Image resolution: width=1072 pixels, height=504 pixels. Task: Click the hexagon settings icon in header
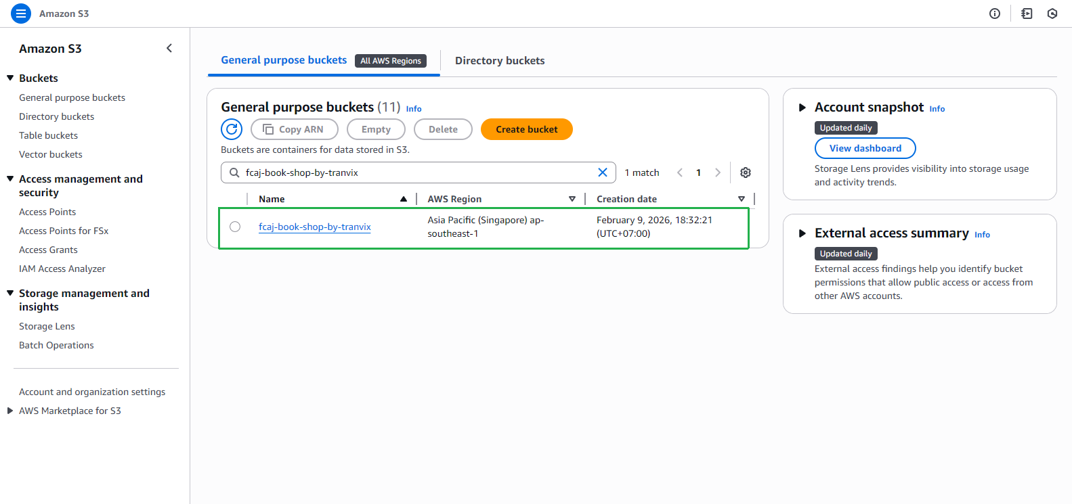[x=1052, y=14]
